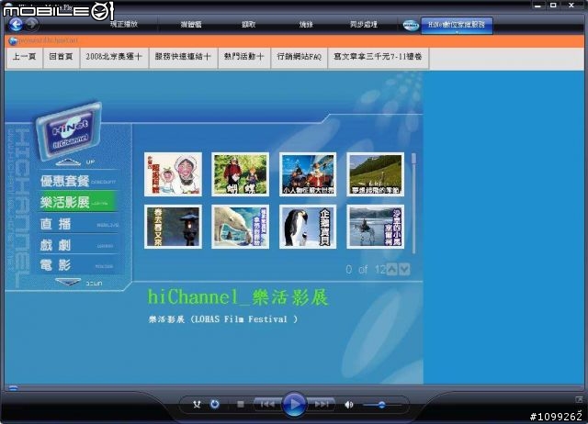The height and width of the screenshot is (424, 588).
Task: Click the Next track button
Action: point(321,404)
